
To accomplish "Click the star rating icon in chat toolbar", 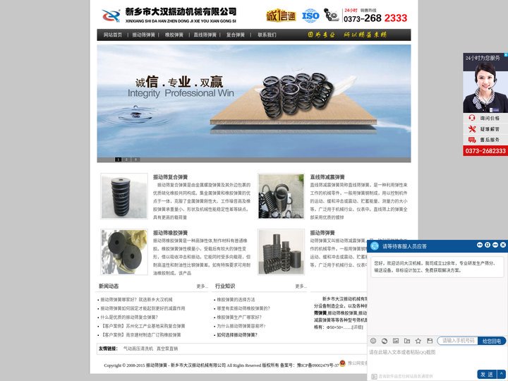I will 418,341.
